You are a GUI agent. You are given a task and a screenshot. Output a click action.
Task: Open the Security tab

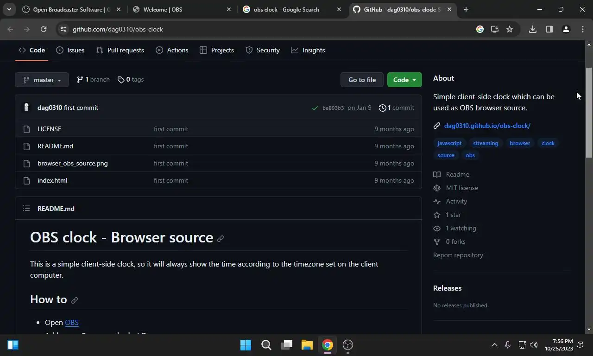point(263,50)
